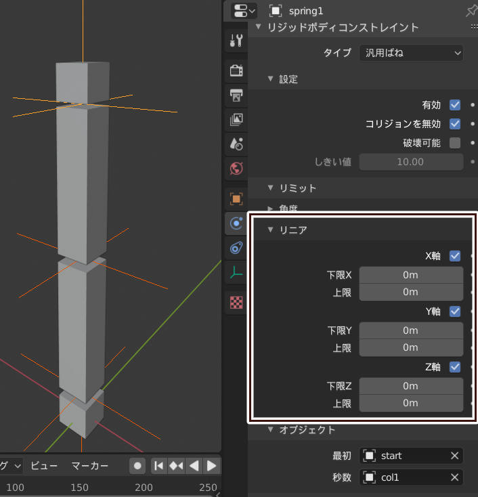This screenshot has width=478, height=497.
Task: Open the Object properties tab
Action: click(x=236, y=199)
